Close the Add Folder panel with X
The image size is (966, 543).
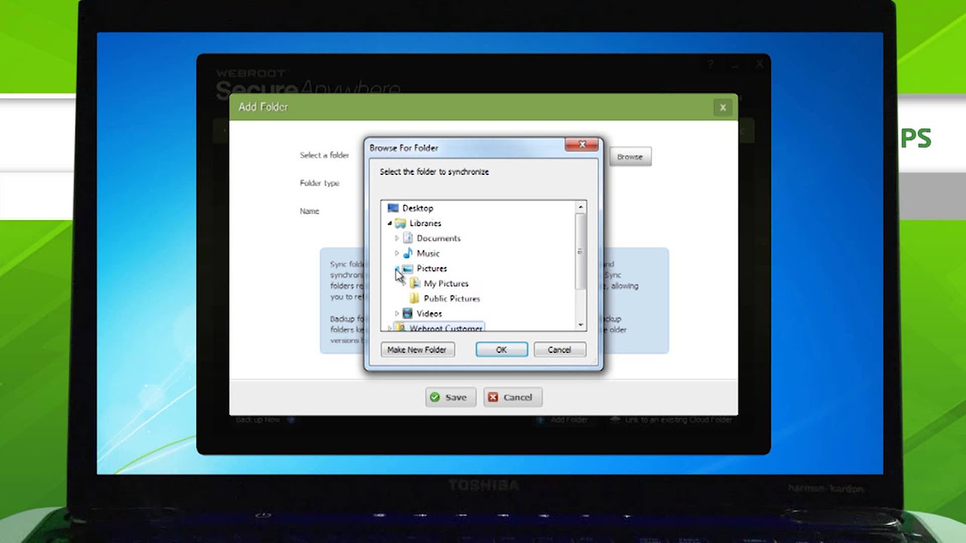pos(723,107)
